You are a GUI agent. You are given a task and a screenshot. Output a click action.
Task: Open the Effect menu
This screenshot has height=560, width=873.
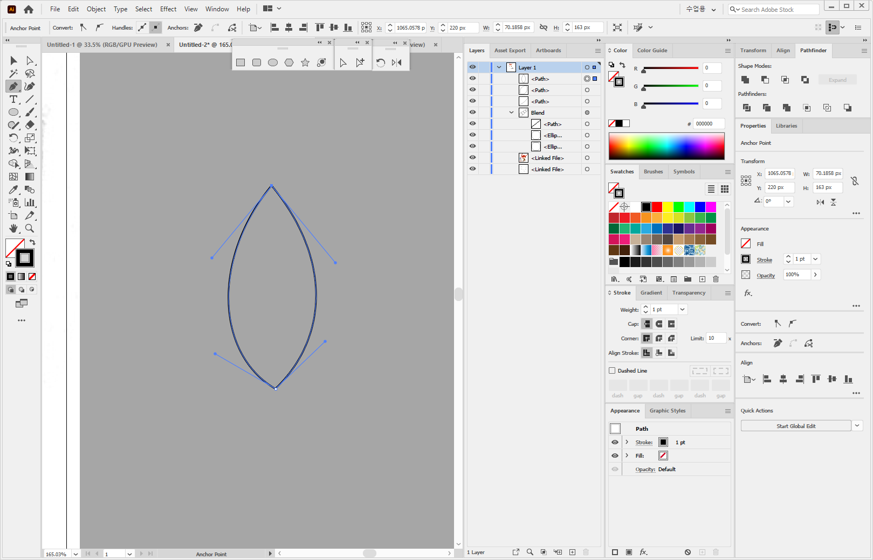pos(168,9)
